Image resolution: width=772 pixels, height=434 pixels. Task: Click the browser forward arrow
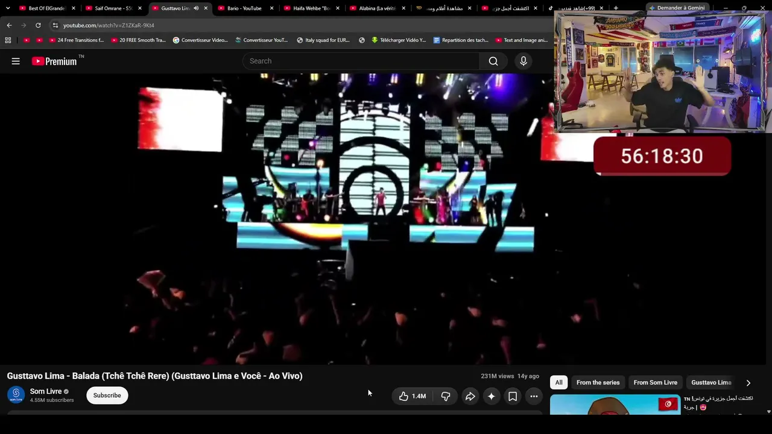(24, 25)
